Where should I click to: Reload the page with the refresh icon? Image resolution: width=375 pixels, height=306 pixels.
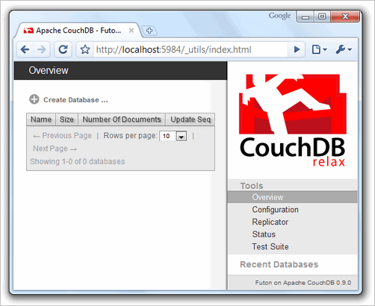click(x=63, y=49)
